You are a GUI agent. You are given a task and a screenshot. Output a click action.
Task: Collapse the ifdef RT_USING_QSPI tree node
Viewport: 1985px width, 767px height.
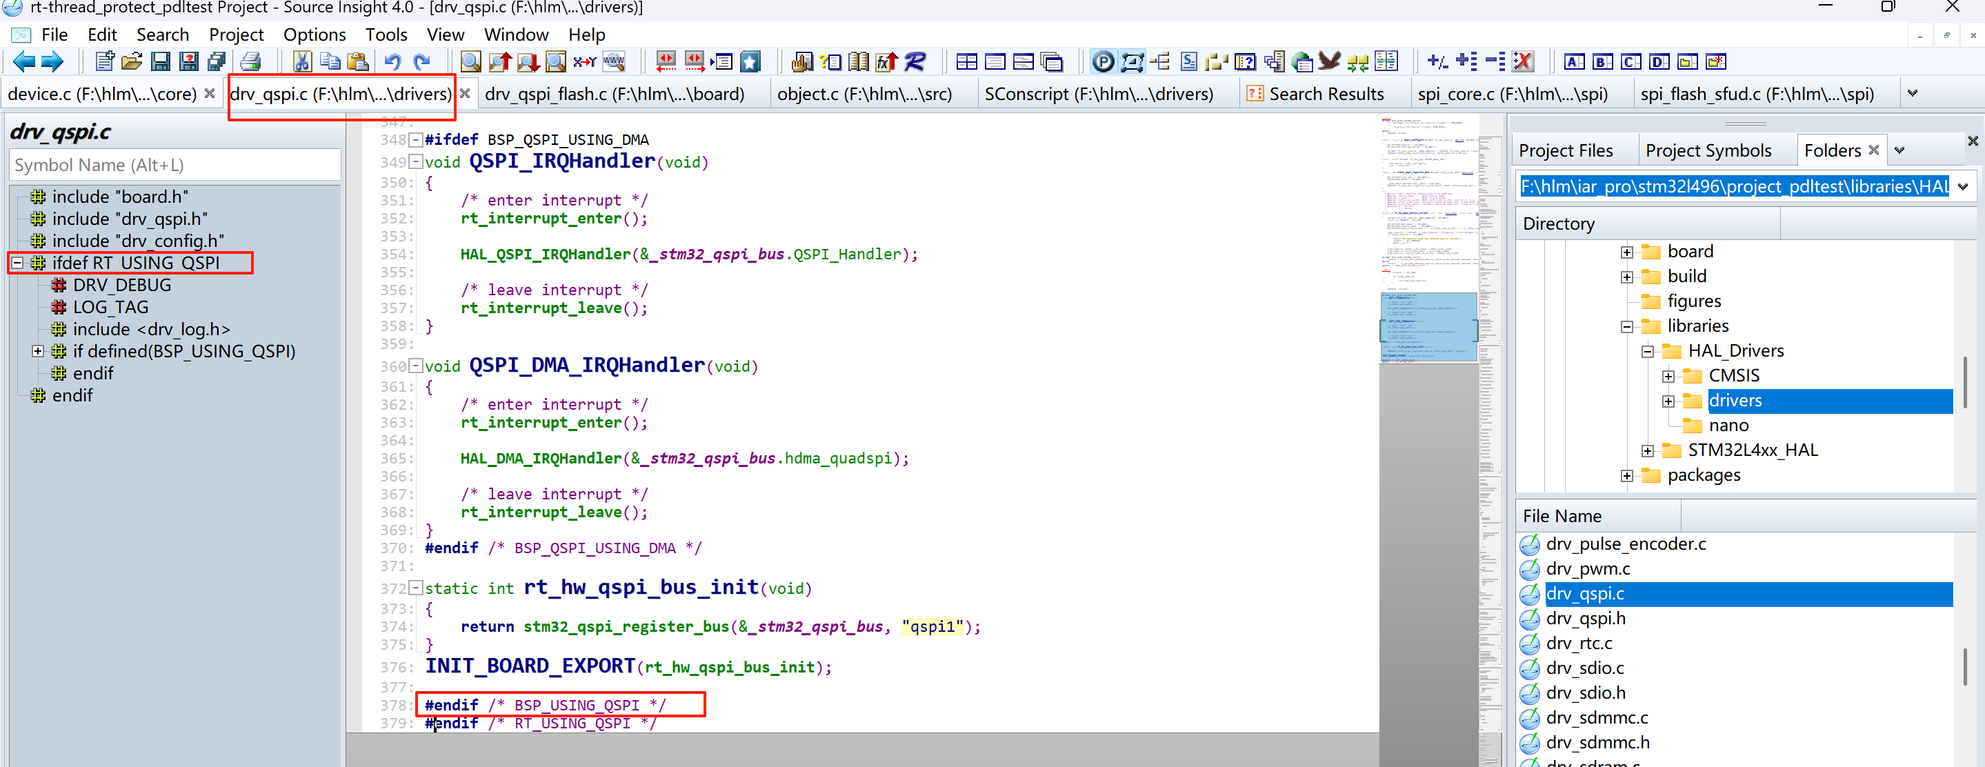(17, 263)
